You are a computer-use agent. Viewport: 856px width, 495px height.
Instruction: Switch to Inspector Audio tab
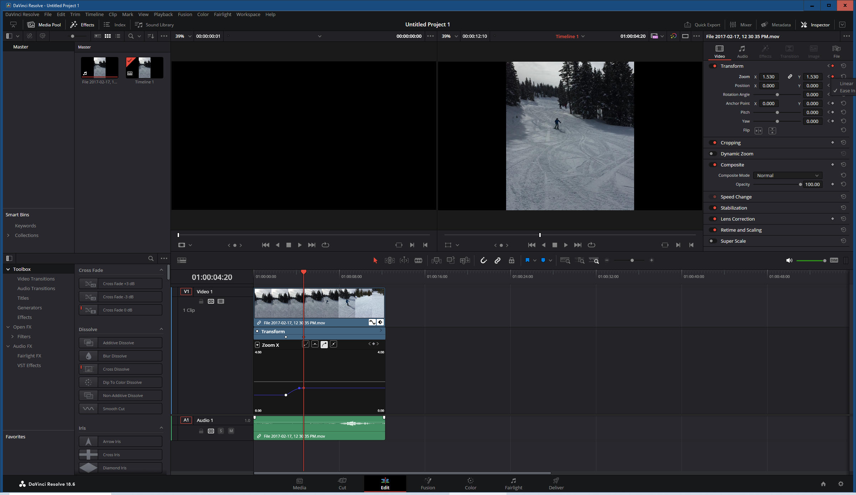point(742,52)
